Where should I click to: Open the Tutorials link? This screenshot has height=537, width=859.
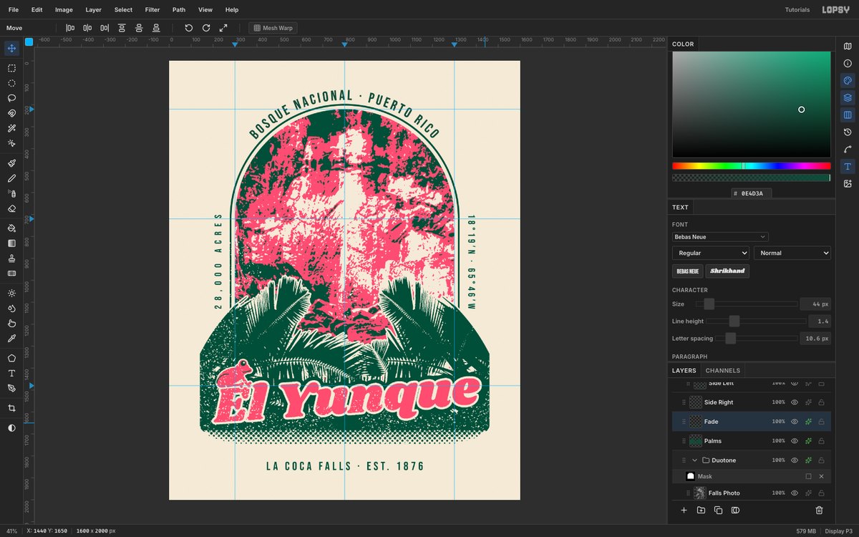(797, 10)
